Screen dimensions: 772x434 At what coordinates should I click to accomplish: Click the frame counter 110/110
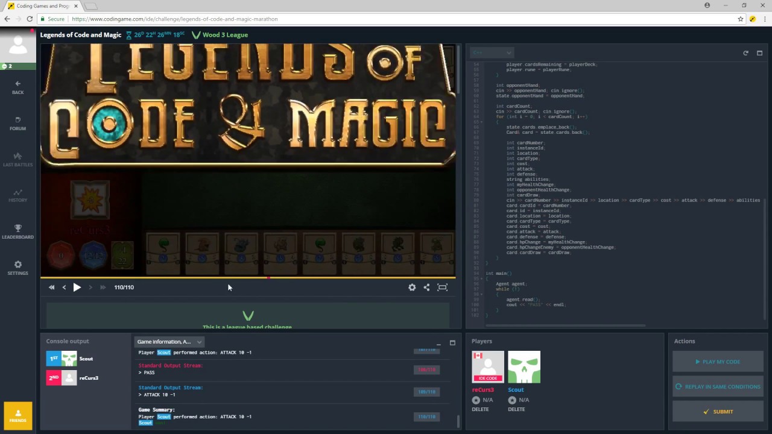click(124, 288)
